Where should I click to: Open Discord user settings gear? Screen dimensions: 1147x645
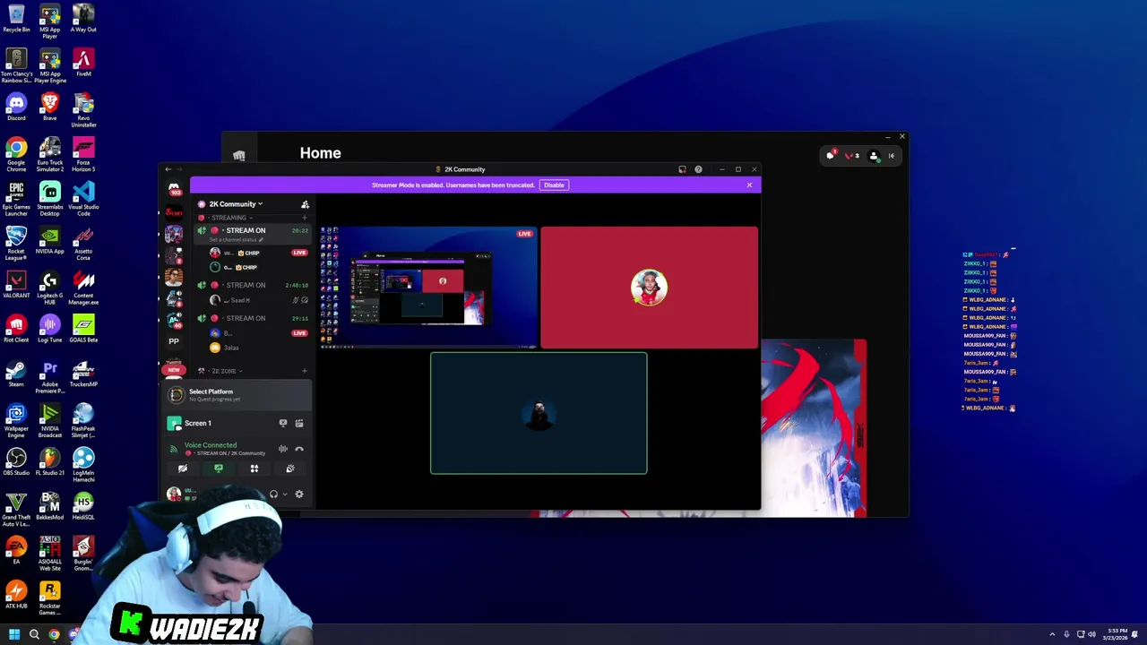point(299,494)
